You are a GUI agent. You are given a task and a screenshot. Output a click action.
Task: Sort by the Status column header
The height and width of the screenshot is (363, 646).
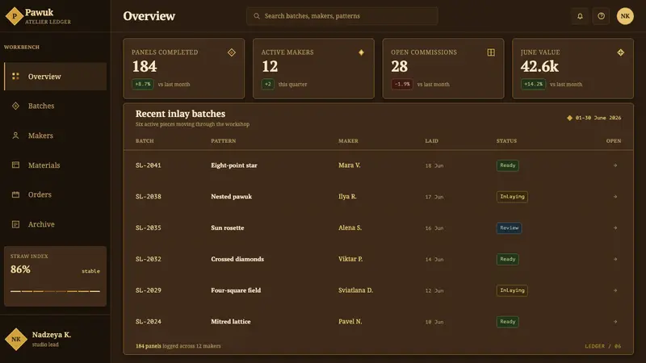point(506,140)
